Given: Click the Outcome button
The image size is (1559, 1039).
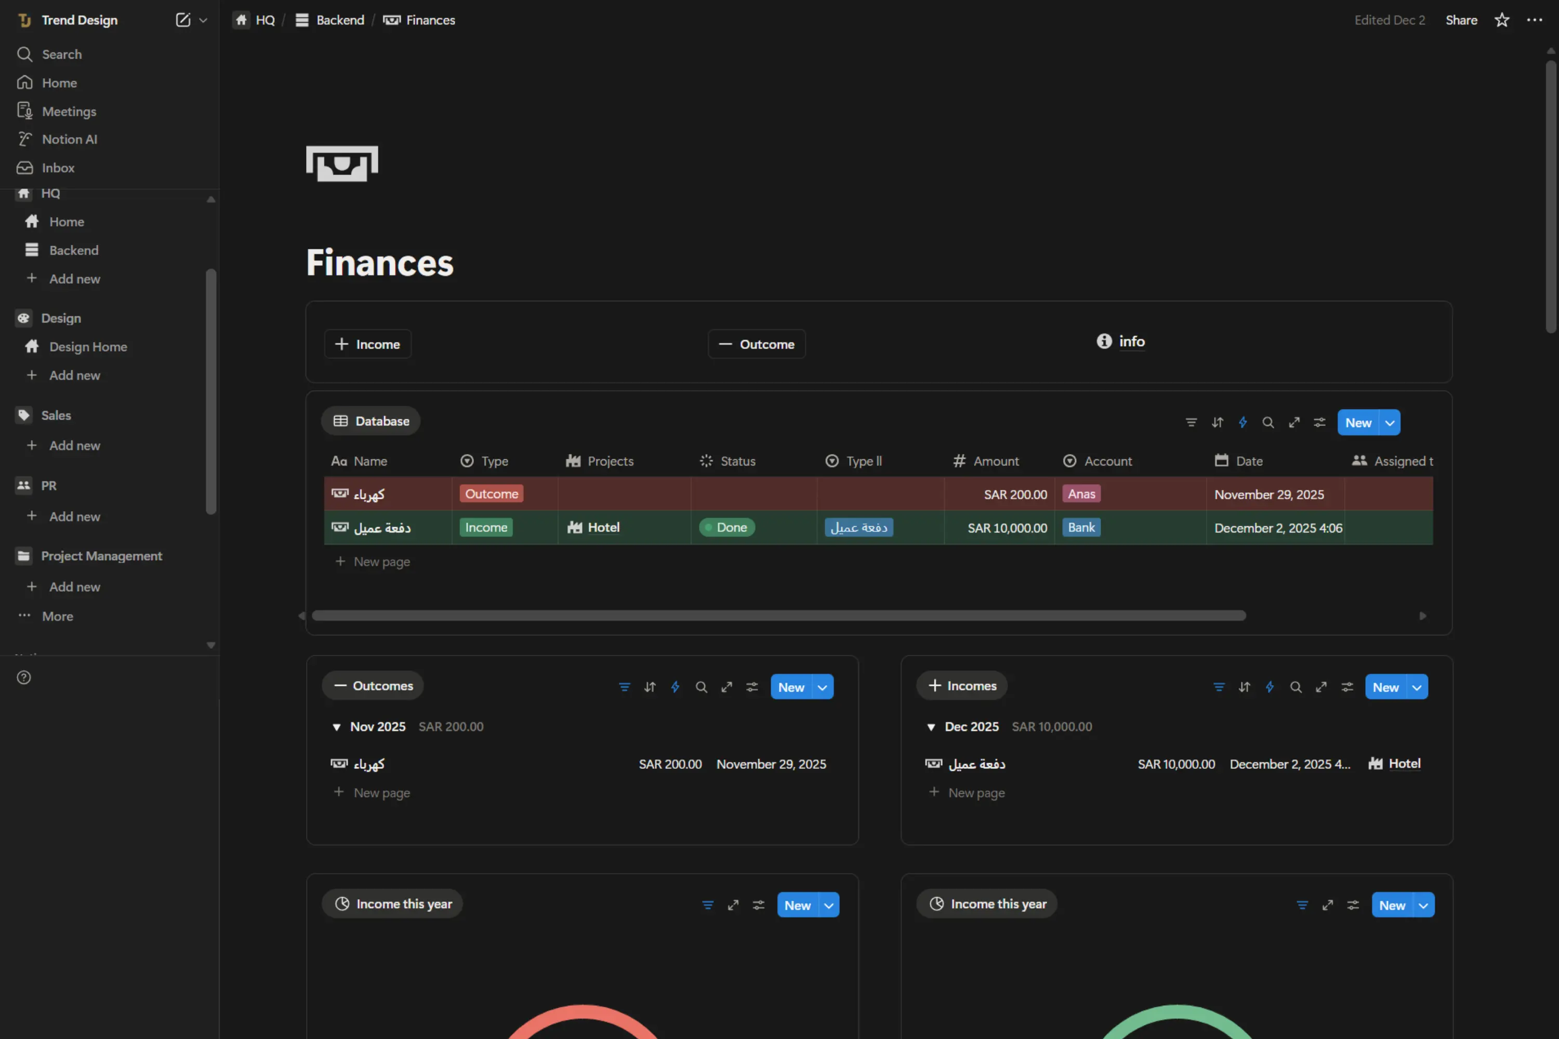Looking at the screenshot, I should coord(756,344).
